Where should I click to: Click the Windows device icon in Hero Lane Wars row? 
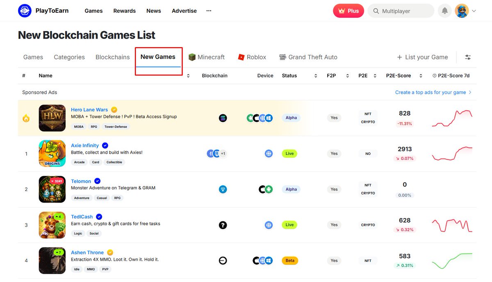pos(269,118)
